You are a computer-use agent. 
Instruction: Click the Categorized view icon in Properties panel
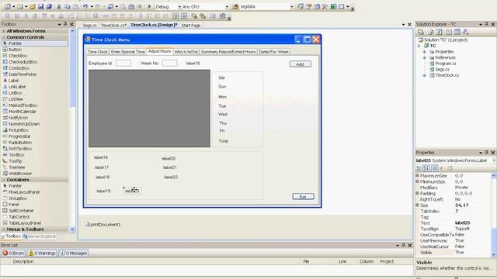(419, 168)
